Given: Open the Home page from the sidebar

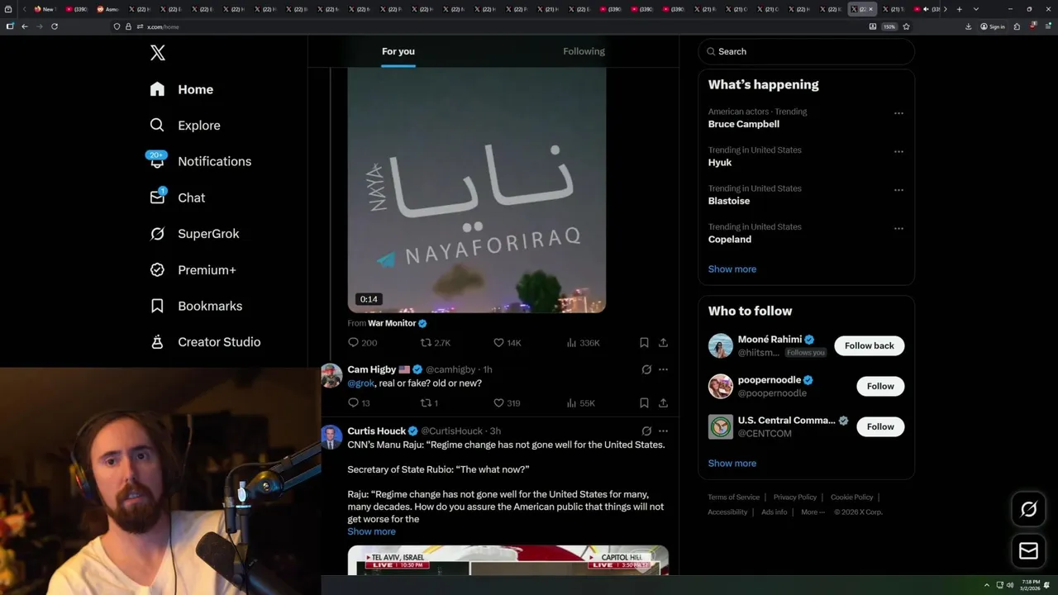Looking at the screenshot, I should click(x=182, y=89).
